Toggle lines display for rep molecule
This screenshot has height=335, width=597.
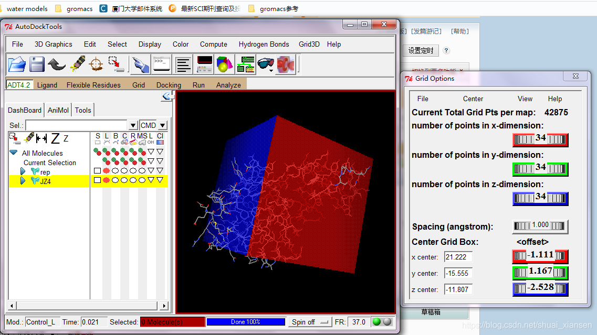pyautogui.click(x=106, y=171)
